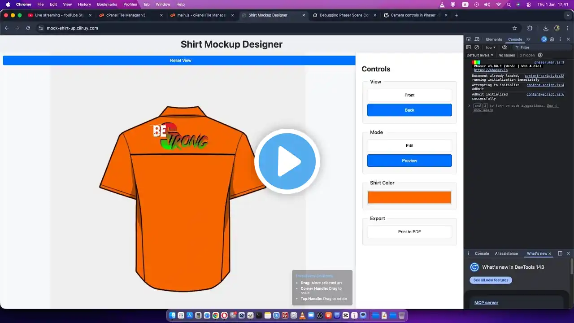This screenshot has width=574, height=323.
Task: Switch to the 'Debugging Phaser Scene' browser tab
Action: coord(344,15)
